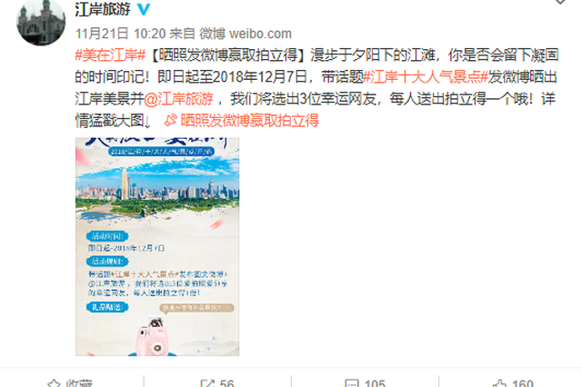Enlarge the attached event poster image

coord(157,247)
